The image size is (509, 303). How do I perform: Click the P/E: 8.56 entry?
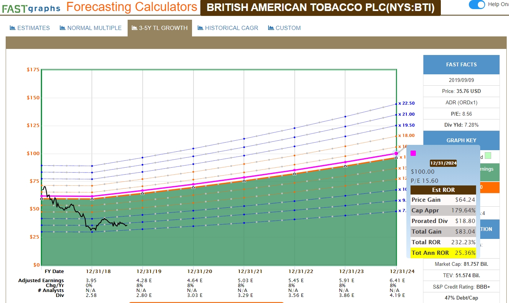click(x=461, y=114)
